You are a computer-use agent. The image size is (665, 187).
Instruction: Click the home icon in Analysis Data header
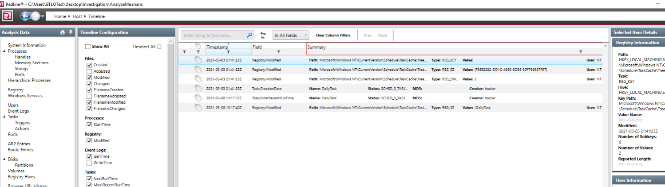point(63,32)
